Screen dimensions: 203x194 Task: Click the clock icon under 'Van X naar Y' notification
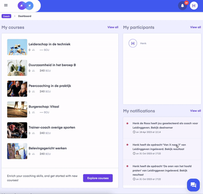coord(134,153)
